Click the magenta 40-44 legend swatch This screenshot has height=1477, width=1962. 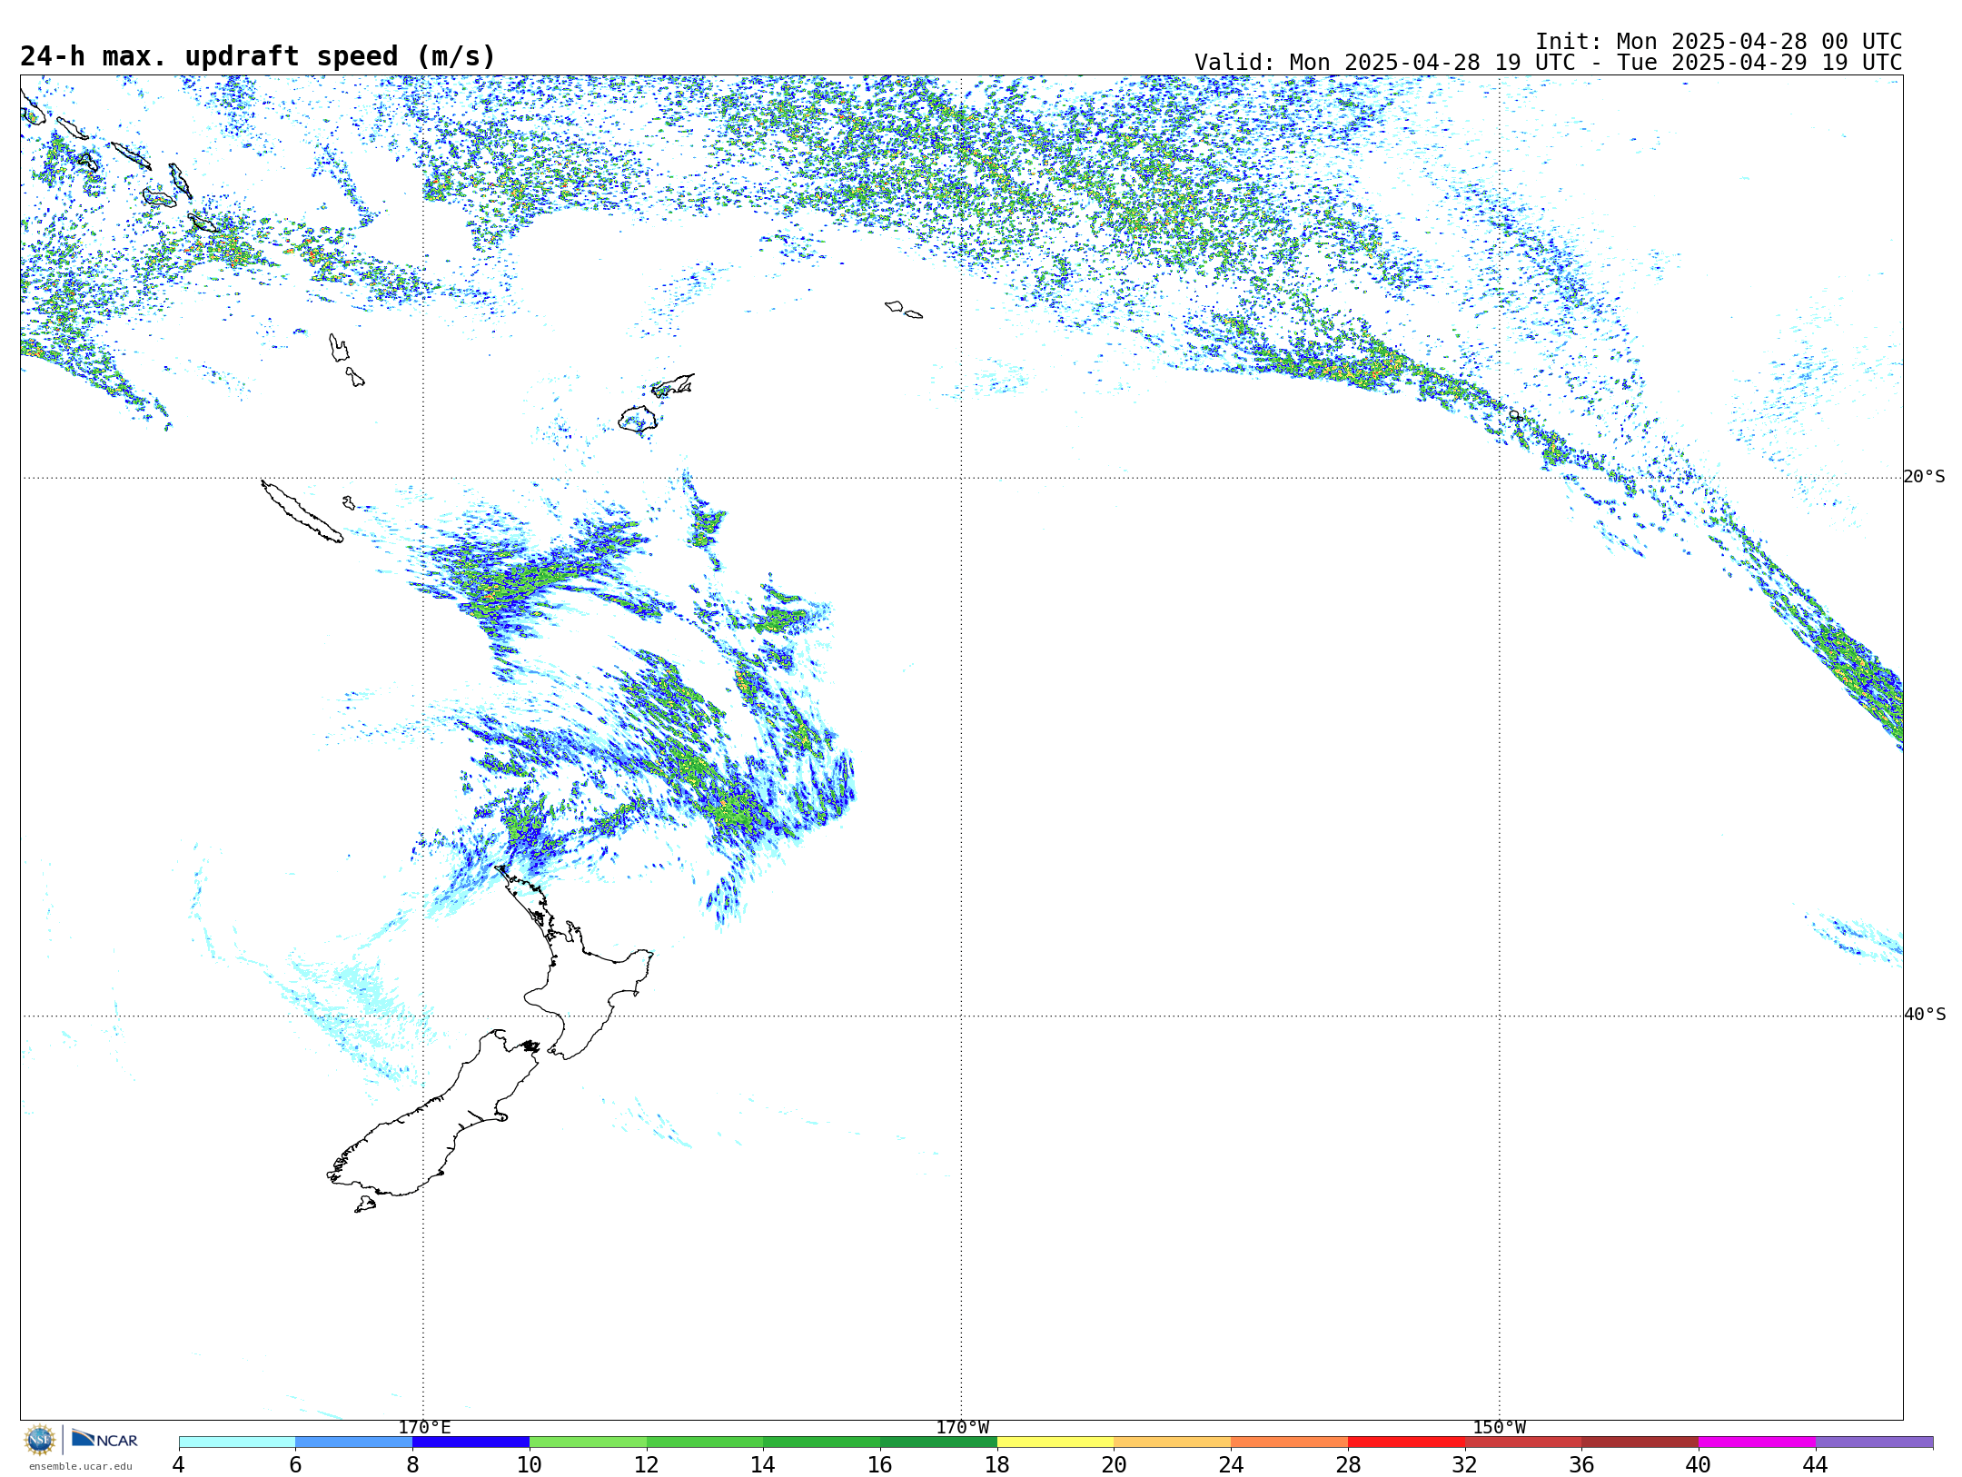(x=1757, y=1442)
